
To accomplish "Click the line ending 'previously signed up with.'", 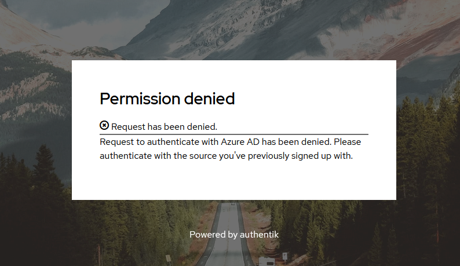I will point(226,156).
